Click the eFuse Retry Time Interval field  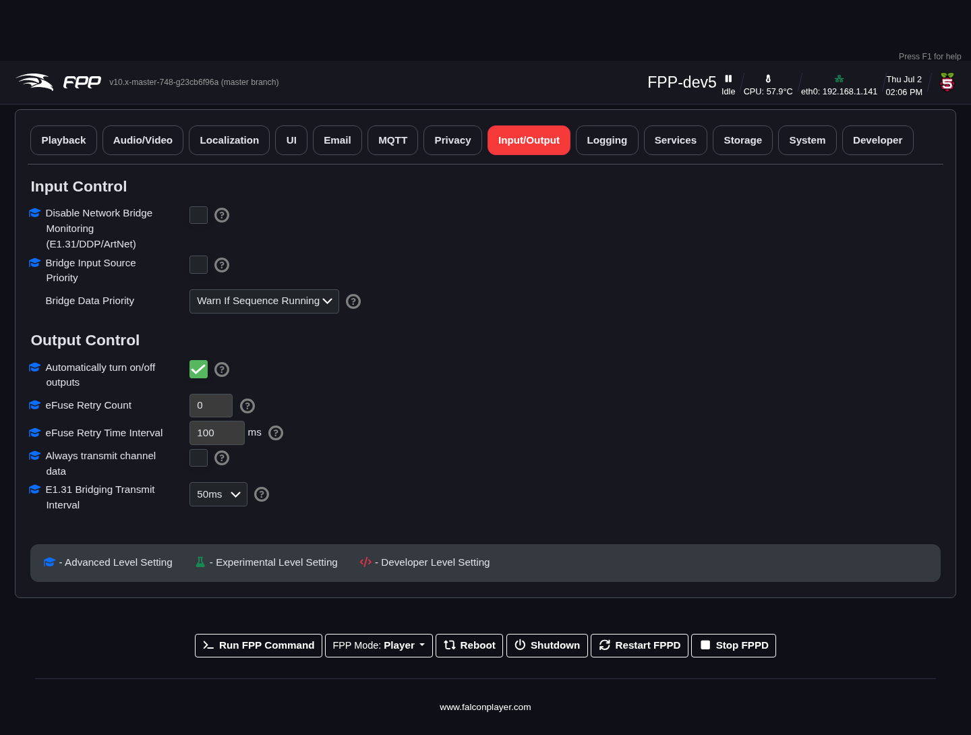pyautogui.click(x=217, y=433)
